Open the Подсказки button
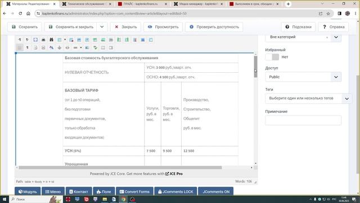The width and height of the screenshot is (360, 203). pos(298,27)
